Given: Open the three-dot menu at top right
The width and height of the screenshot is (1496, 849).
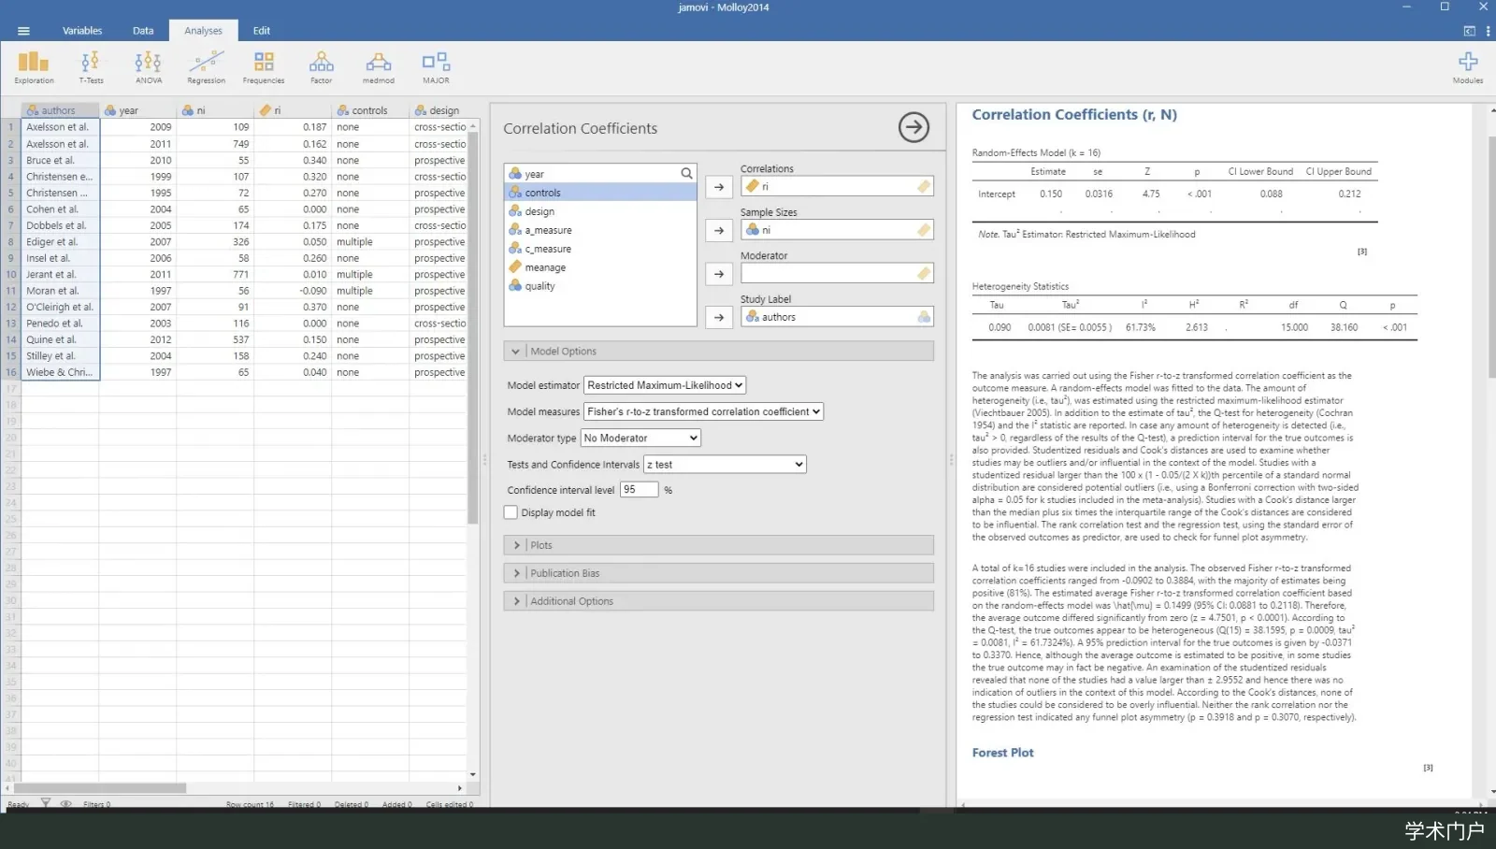Looking at the screenshot, I should click(1488, 31).
